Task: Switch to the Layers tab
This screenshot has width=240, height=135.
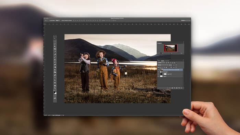Action: pos(163,61)
